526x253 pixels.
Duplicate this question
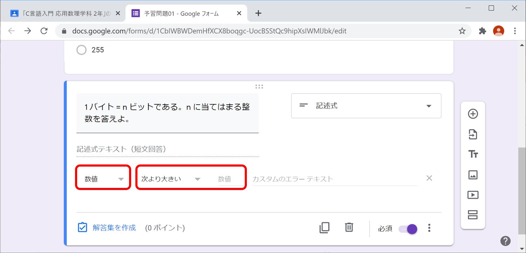pyautogui.click(x=324, y=228)
